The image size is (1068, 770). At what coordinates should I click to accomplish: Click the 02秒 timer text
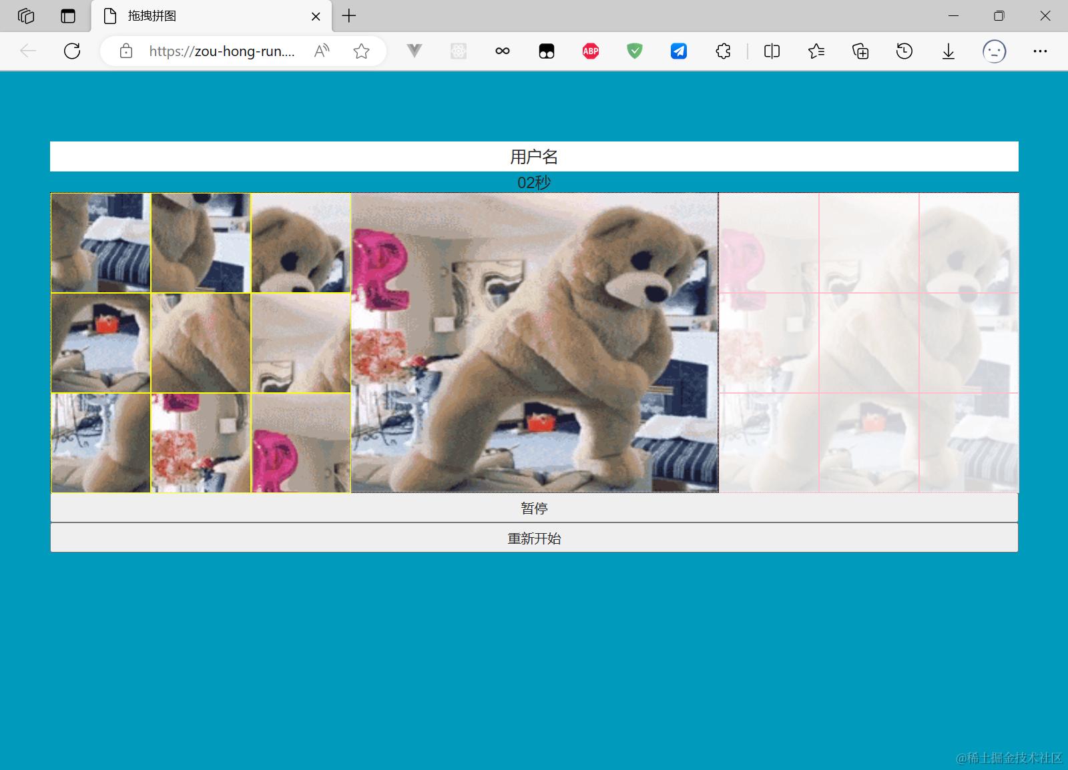[534, 182]
